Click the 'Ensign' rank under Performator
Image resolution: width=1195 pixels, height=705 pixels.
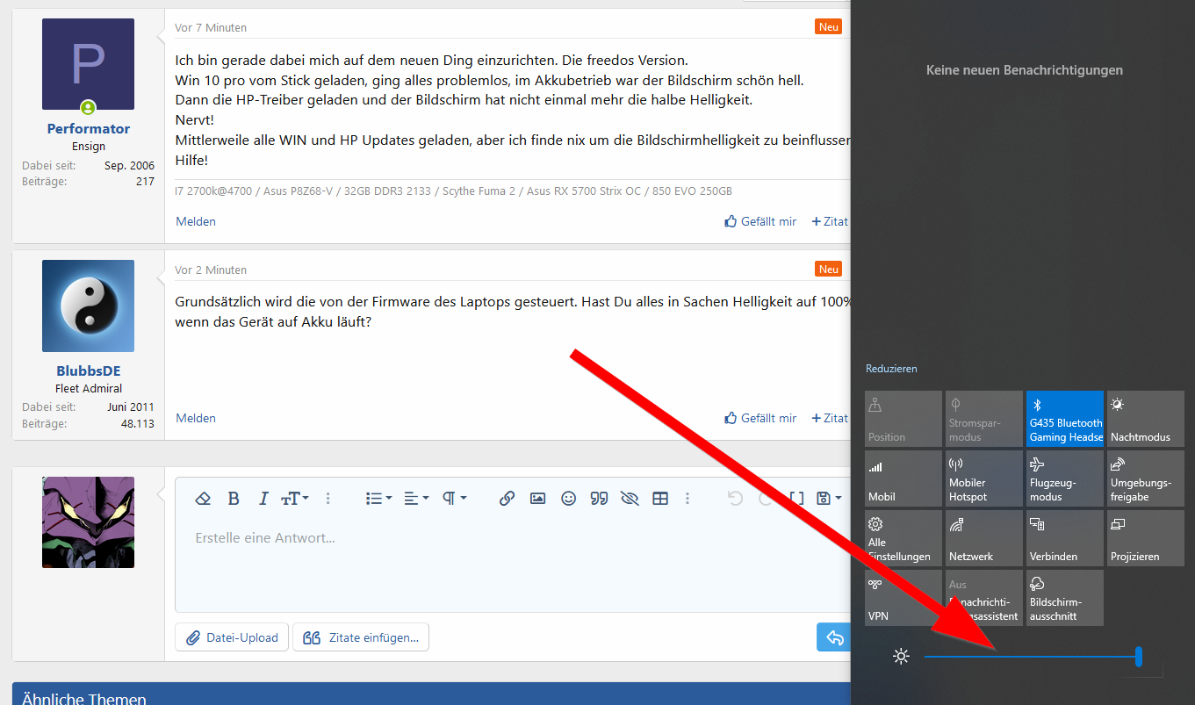(x=88, y=147)
